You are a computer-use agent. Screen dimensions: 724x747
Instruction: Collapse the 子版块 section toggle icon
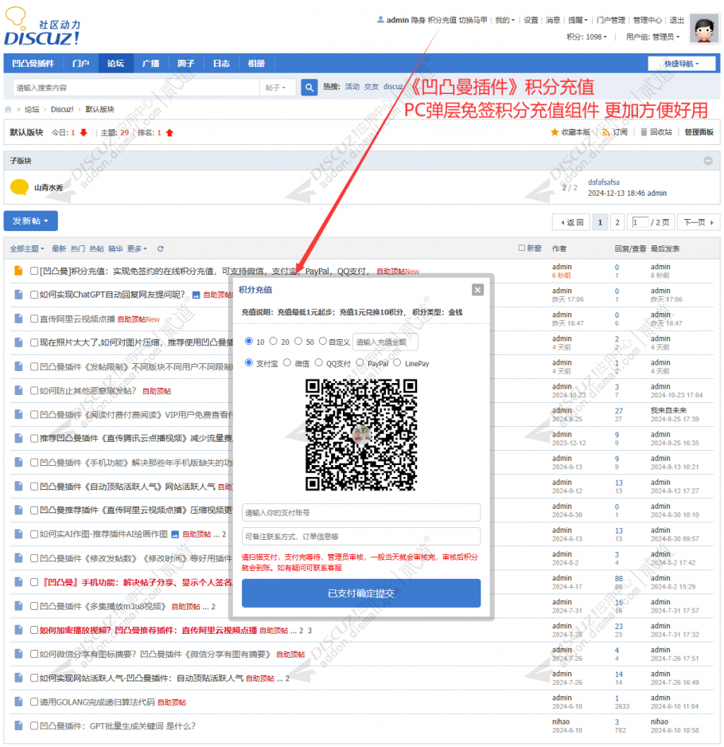708,161
